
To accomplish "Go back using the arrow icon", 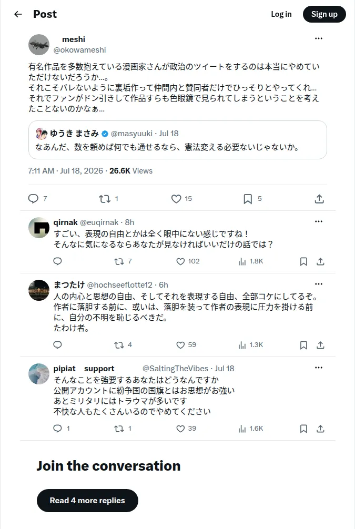I will 18,14.
